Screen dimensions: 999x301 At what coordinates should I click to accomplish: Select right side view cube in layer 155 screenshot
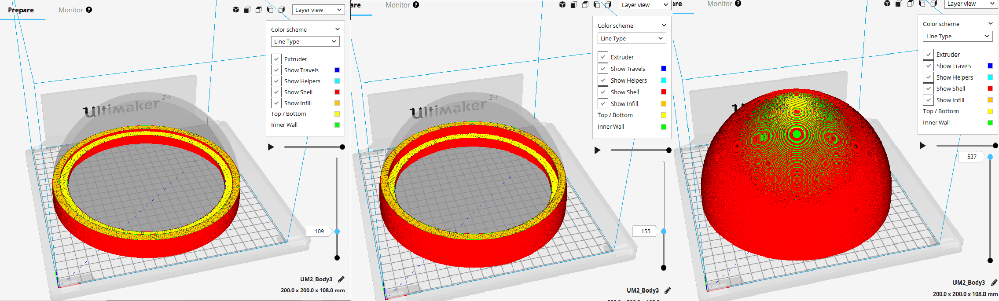click(608, 4)
